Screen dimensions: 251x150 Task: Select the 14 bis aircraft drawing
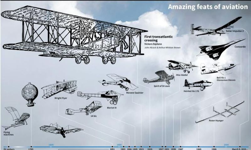(x=84, y=108)
